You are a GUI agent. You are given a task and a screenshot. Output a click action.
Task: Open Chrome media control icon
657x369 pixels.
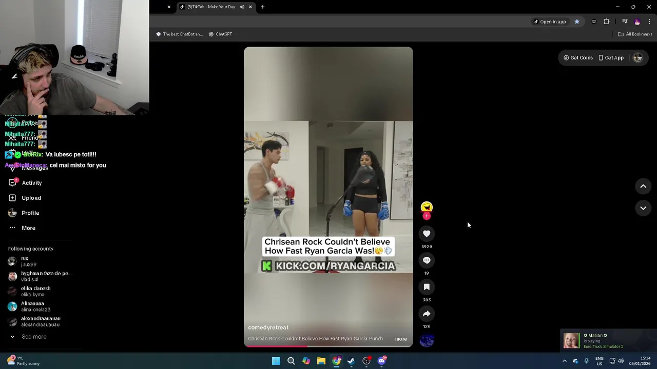tap(625, 22)
